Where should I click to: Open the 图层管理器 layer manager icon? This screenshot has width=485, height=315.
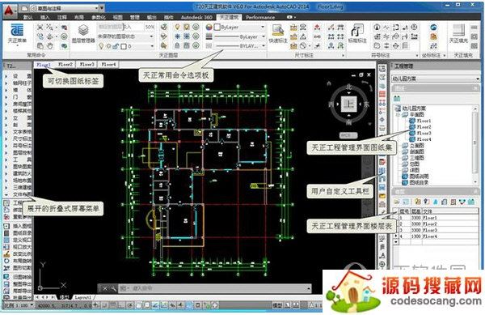tap(83, 34)
